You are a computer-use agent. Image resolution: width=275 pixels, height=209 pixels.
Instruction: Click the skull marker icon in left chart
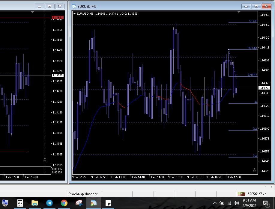[x=45, y=160]
